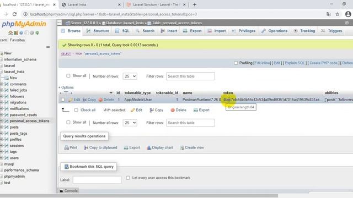The height and width of the screenshot is (198, 353).
Task: Switch to the Structure tab
Action: (98, 31)
